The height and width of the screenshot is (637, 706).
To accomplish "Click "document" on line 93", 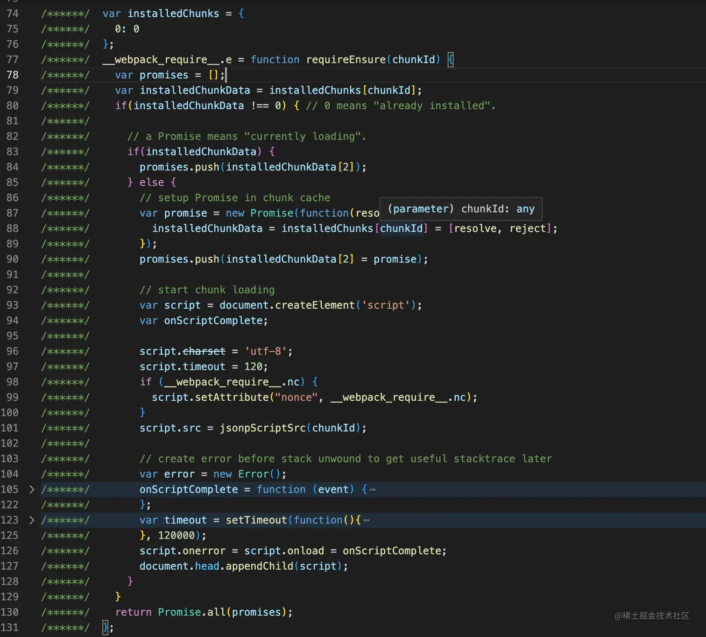I will pyautogui.click(x=244, y=305).
